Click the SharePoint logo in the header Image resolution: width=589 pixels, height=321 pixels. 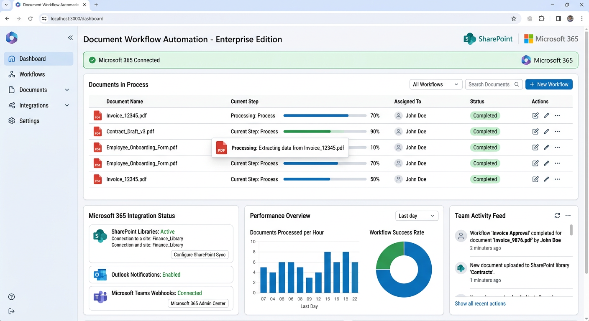pyautogui.click(x=469, y=38)
